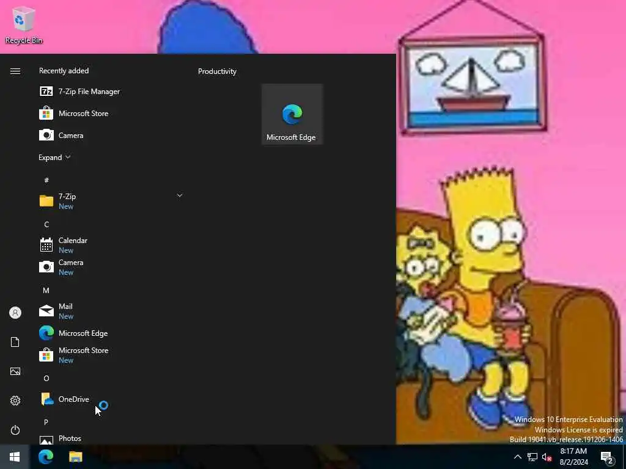Open the user account icon in Start sidebar

click(x=15, y=313)
